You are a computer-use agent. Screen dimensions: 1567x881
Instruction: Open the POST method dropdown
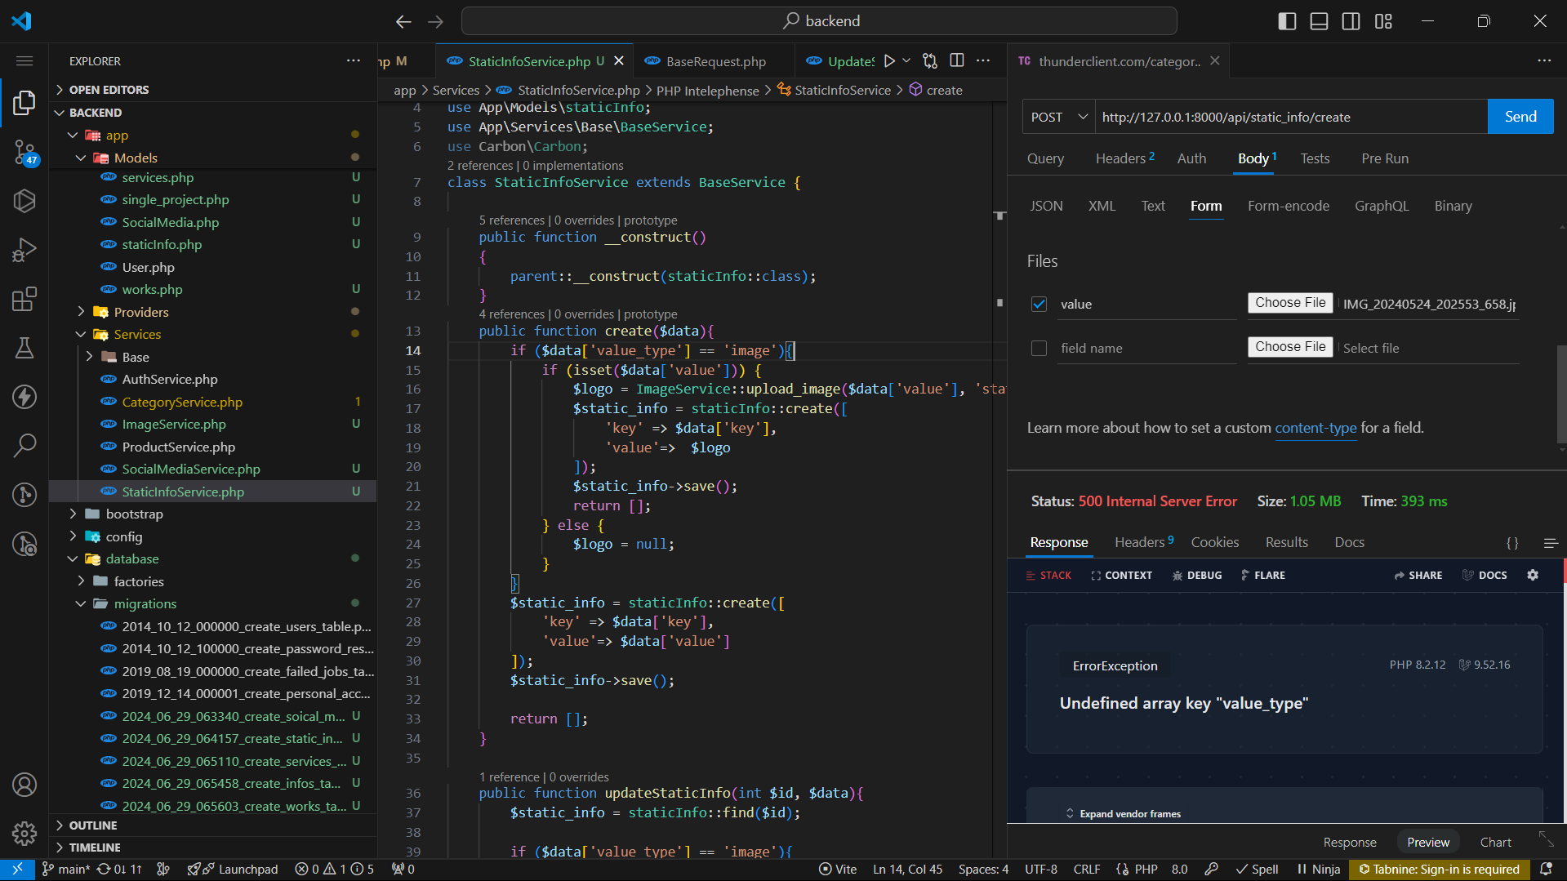[x=1058, y=117]
